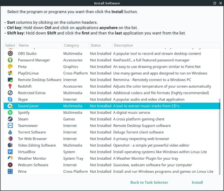Select the Skype icon

[x=10, y=99]
